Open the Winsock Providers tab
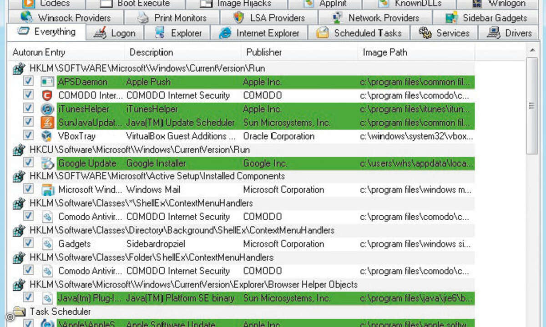Image resolution: width=546 pixels, height=327 pixels. 66,18
